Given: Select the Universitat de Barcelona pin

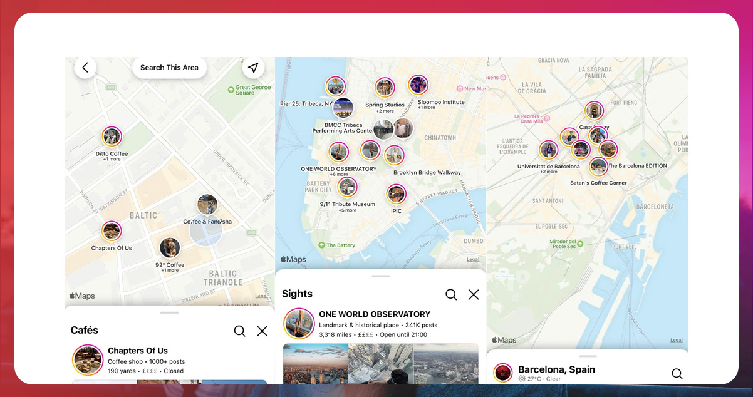Looking at the screenshot, I should pos(549,150).
